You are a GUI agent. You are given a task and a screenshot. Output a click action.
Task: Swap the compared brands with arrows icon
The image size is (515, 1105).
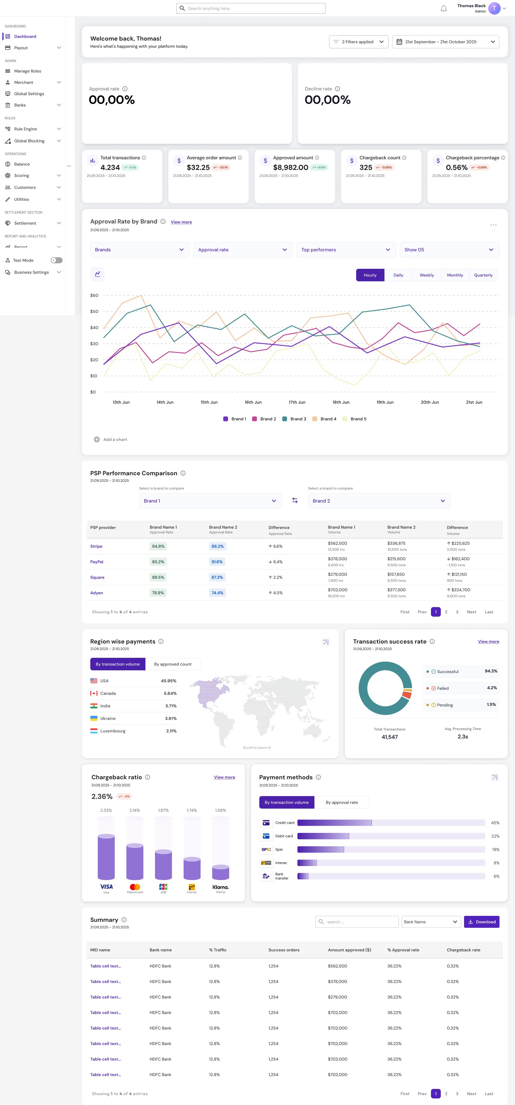295,500
